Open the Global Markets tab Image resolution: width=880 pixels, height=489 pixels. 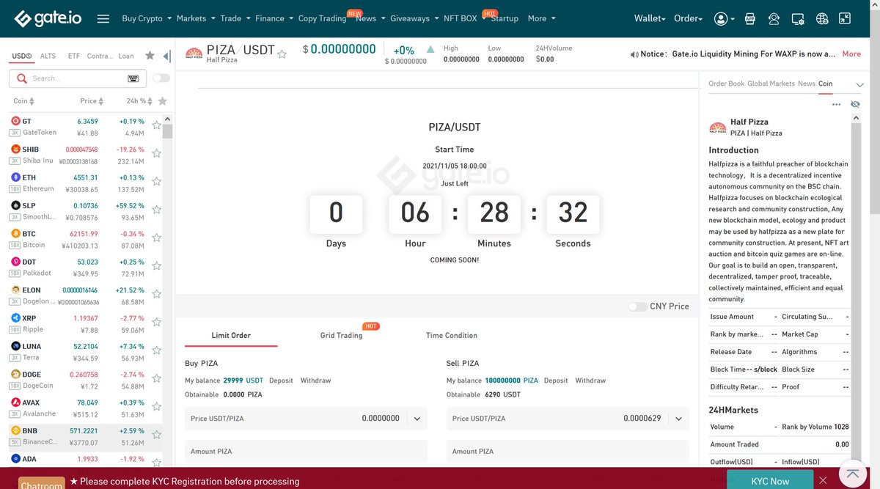point(771,84)
